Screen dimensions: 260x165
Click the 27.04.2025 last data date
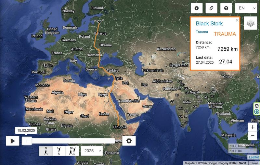[205, 62]
